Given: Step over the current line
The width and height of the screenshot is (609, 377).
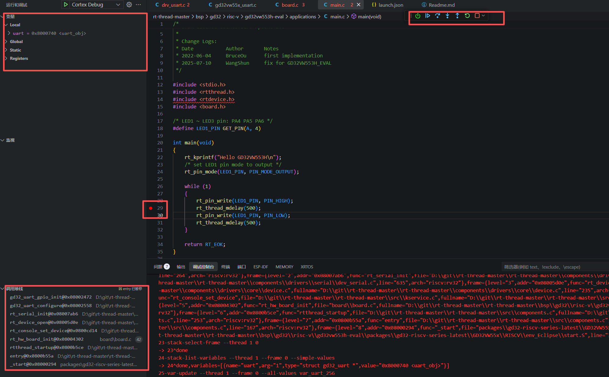Looking at the screenshot, I should click(x=437, y=16).
